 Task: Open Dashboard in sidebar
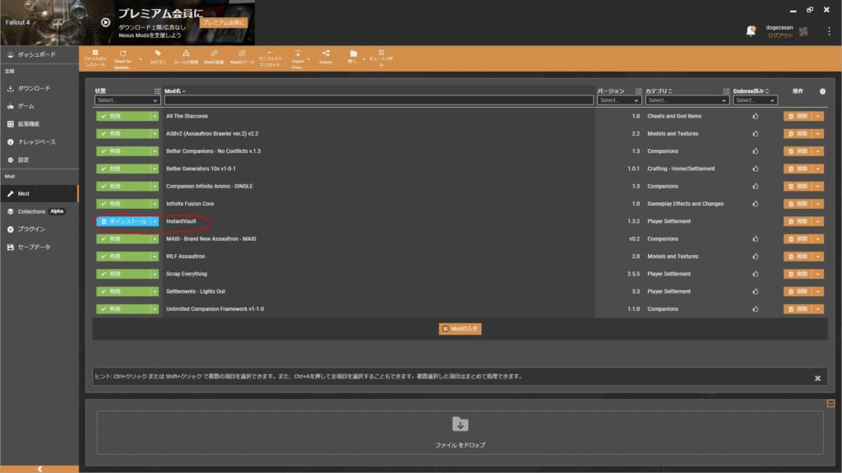coord(39,54)
